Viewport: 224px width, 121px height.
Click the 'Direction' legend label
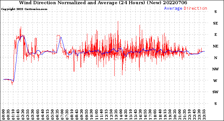coord(195,8)
